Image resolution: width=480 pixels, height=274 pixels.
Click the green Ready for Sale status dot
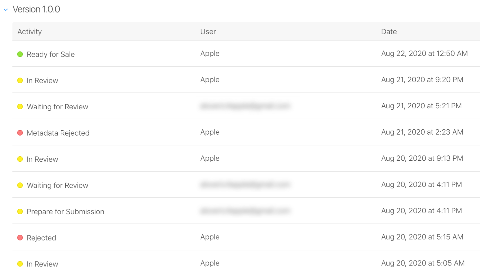[x=20, y=54]
